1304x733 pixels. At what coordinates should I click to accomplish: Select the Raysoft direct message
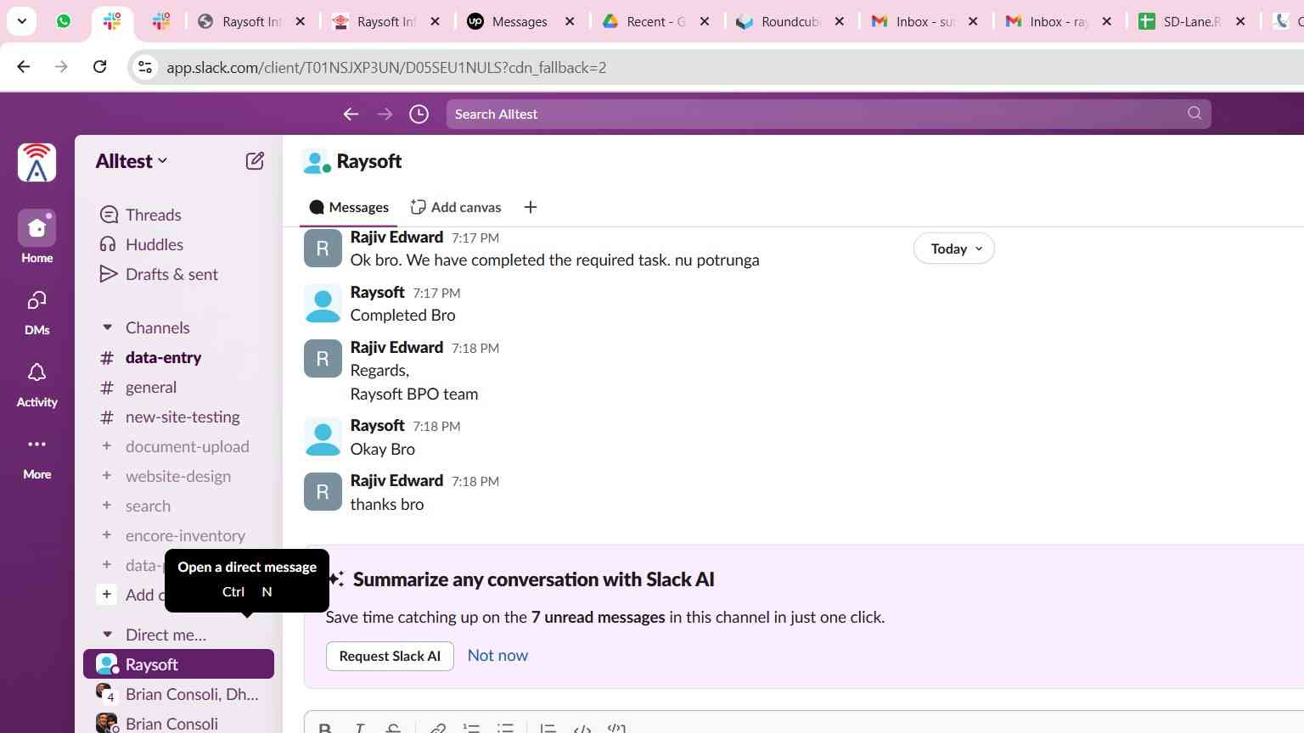pyautogui.click(x=178, y=664)
